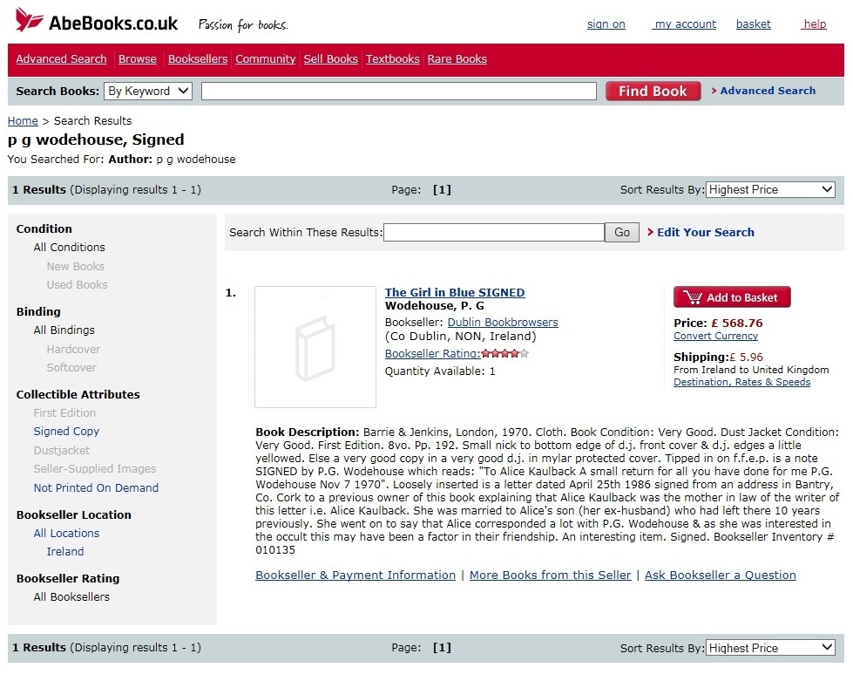Filter by Signed Copy attribute

coord(66,432)
